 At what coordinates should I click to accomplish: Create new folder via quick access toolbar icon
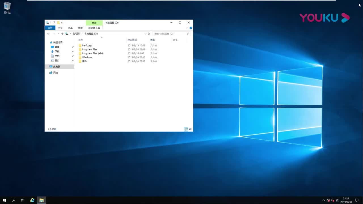click(x=58, y=23)
